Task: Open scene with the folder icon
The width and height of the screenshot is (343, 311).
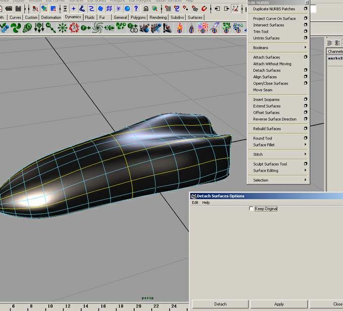Action: (9, 9)
